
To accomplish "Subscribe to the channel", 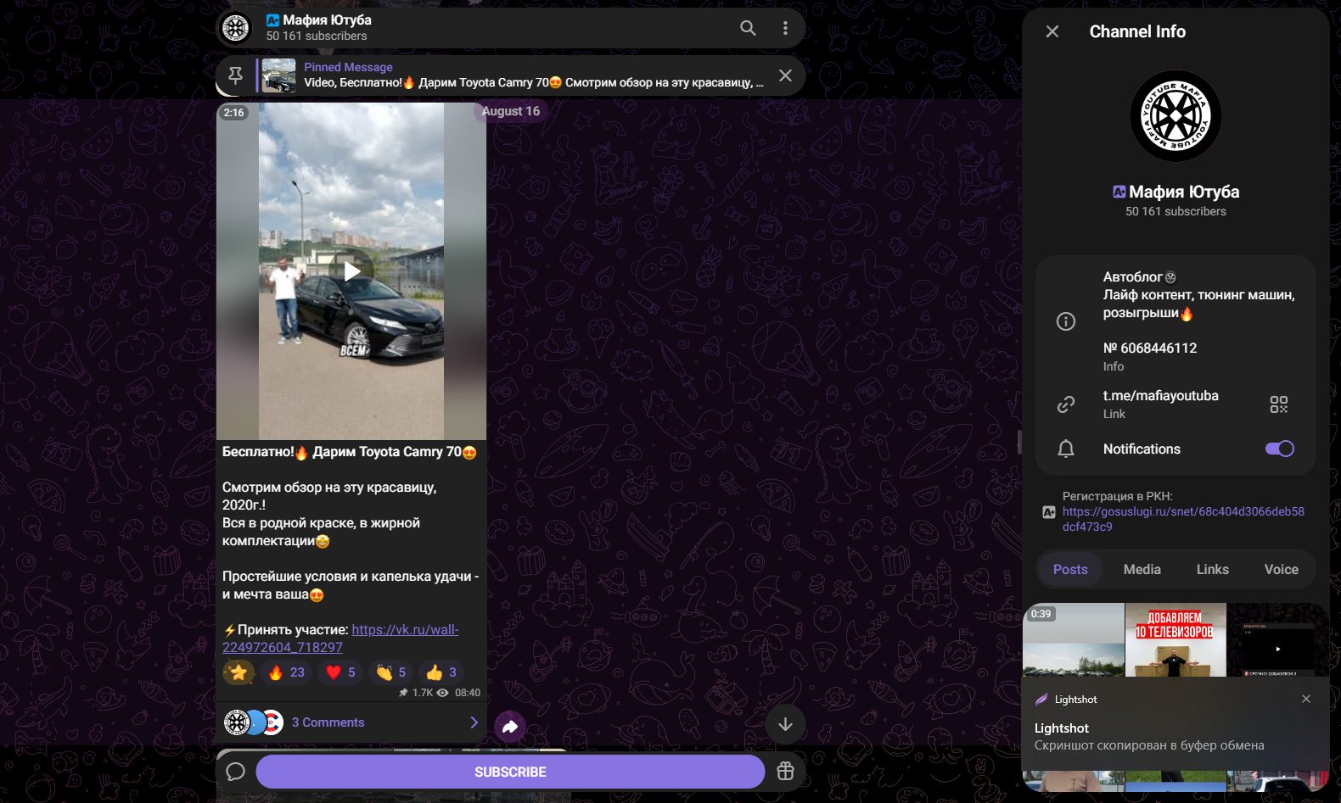I will coord(510,772).
